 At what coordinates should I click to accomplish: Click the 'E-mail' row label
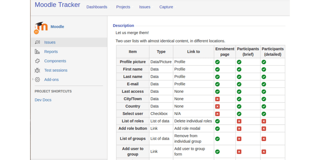[x=133, y=84]
